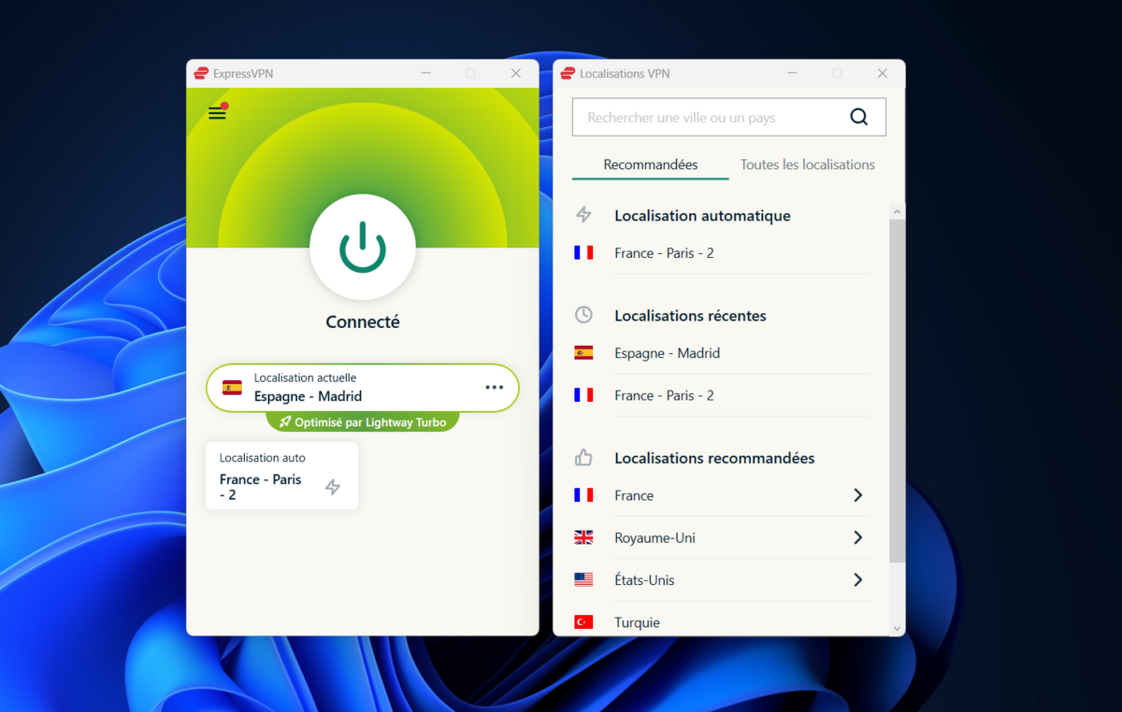Click the France flag under Localisations récentes
Image resolution: width=1122 pixels, height=712 pixels.
(x=583, y=395)
